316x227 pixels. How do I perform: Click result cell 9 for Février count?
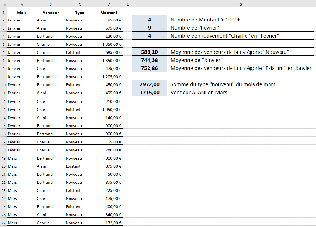click(149, 28)
